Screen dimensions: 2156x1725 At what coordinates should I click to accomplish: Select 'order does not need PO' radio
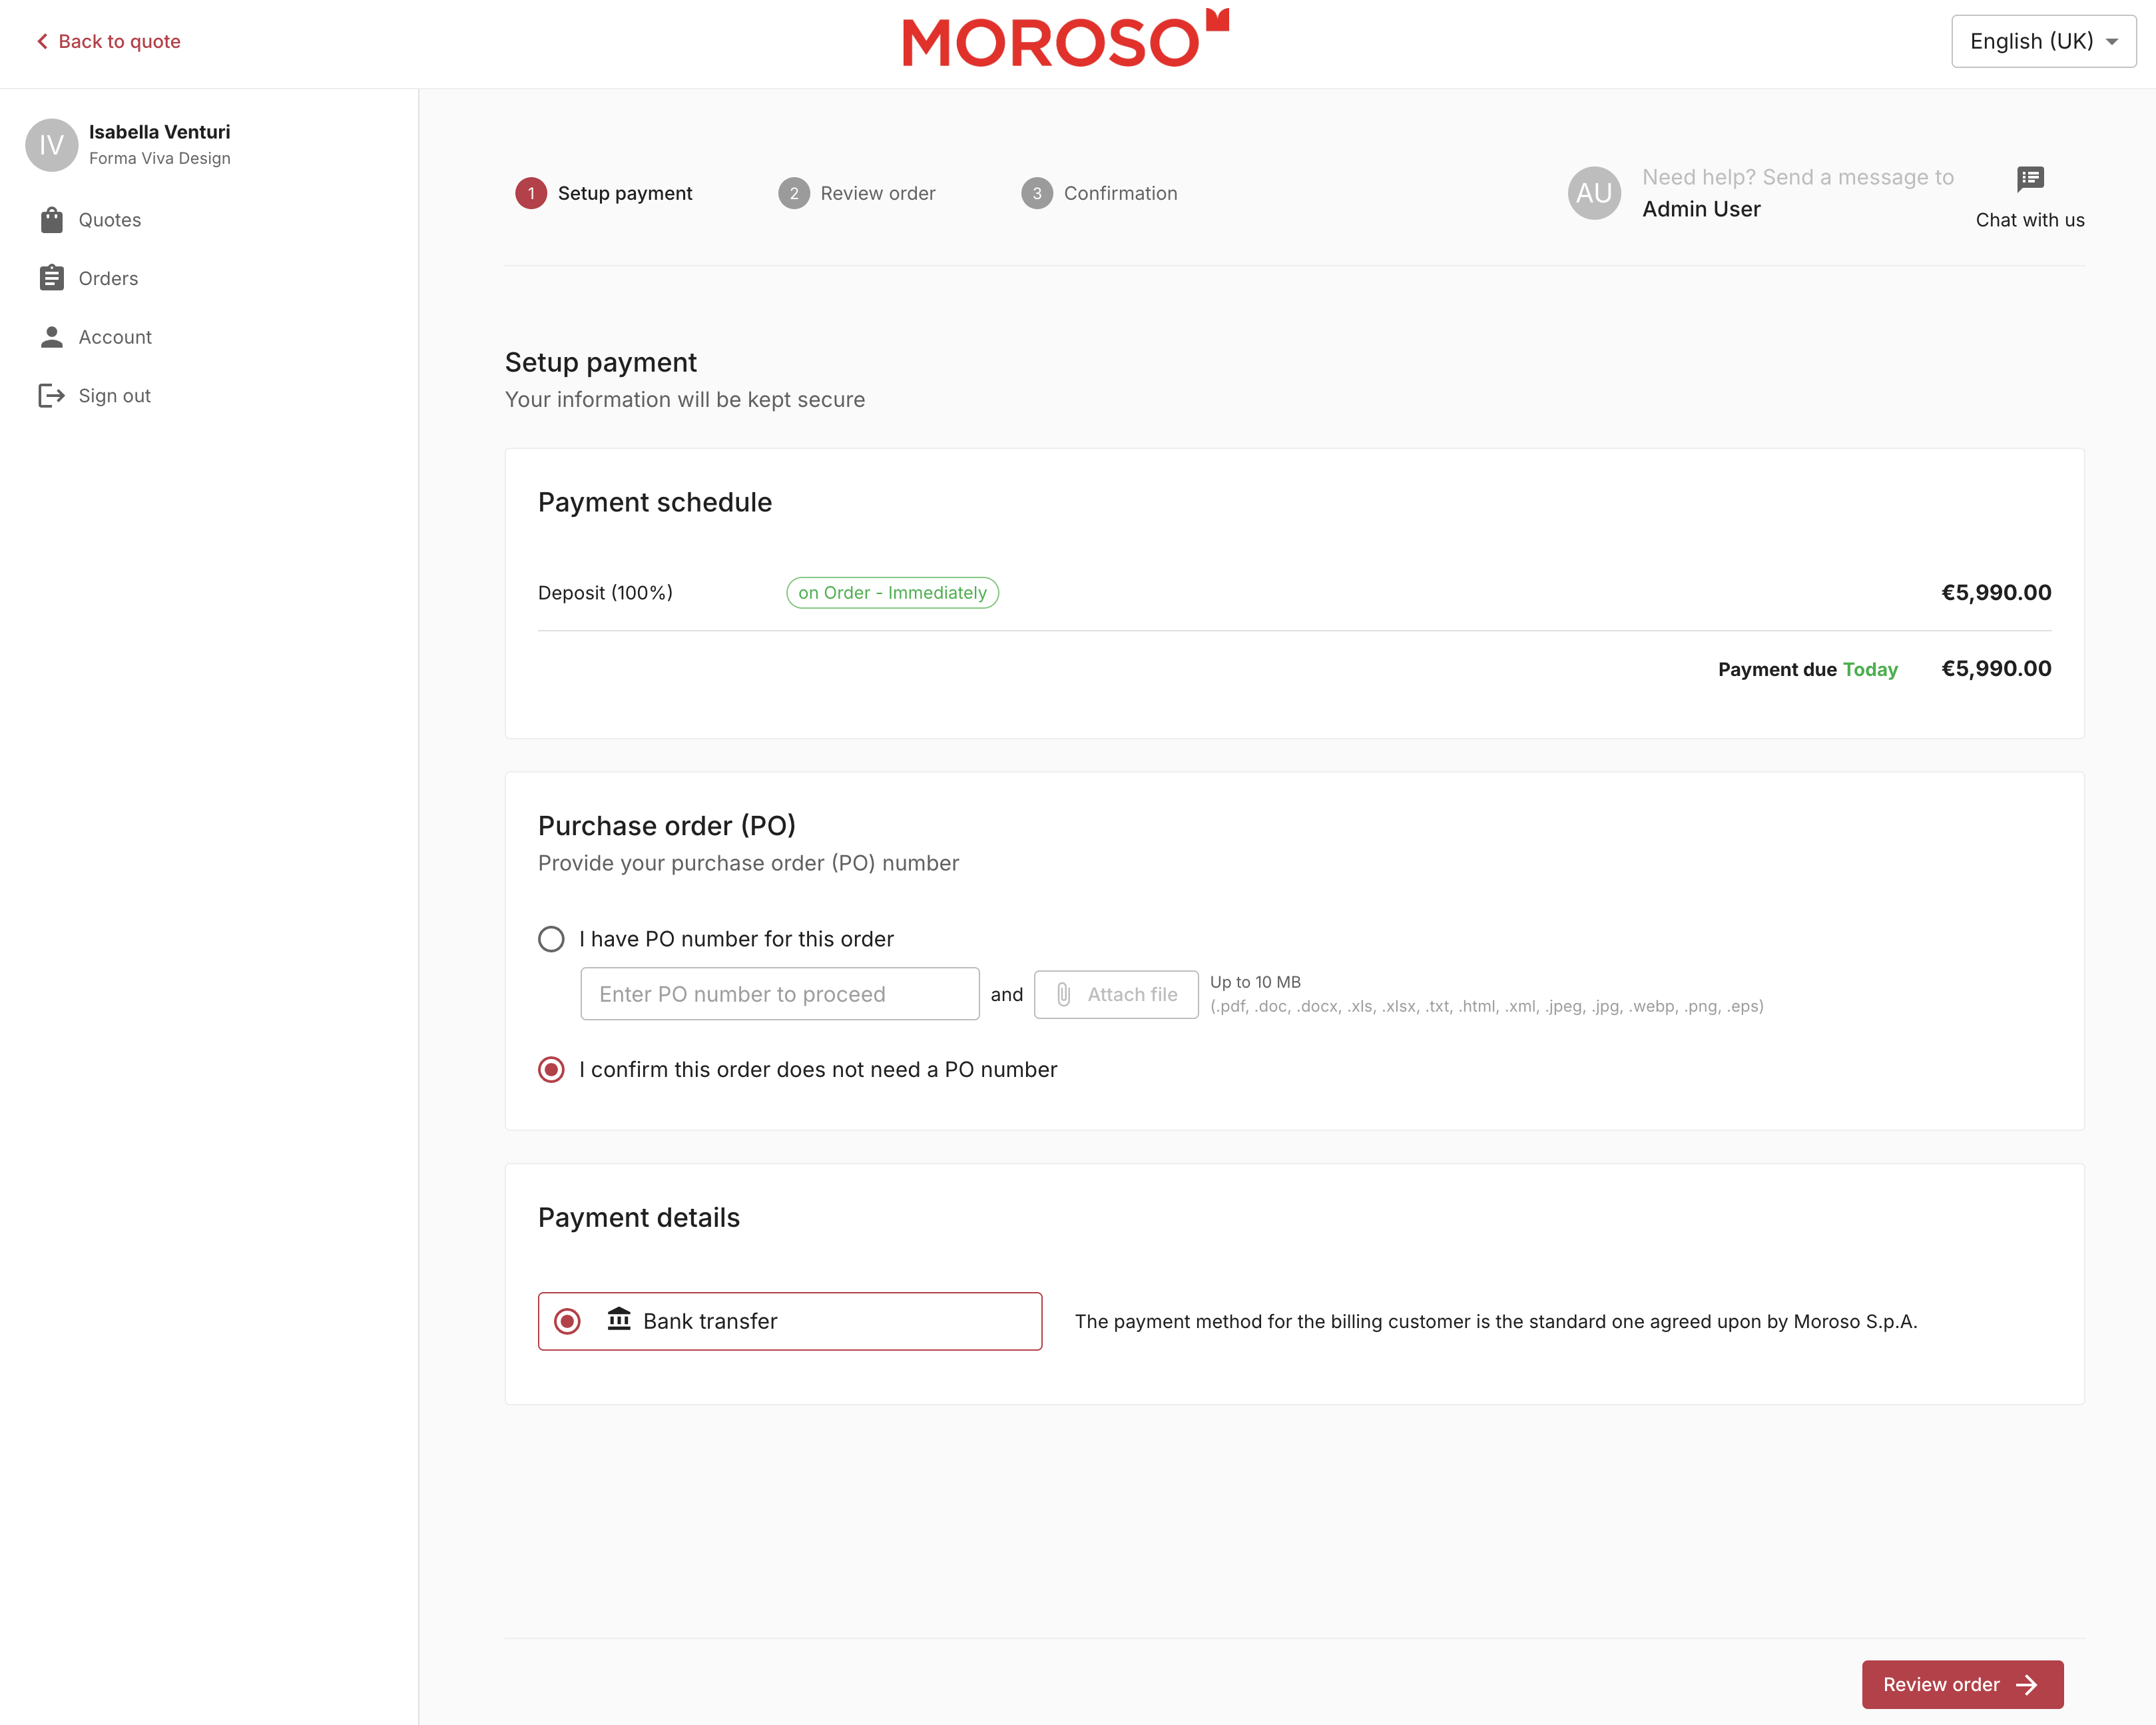(551, 1069)
